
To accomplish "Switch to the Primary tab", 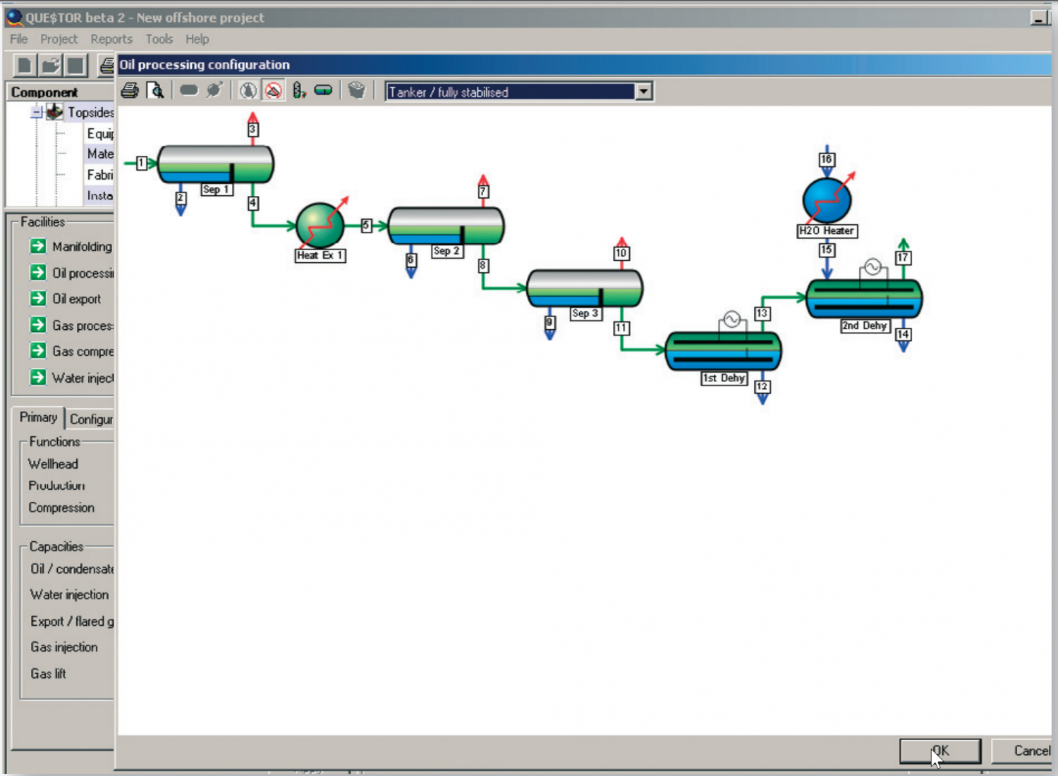I will coord(38,417).
